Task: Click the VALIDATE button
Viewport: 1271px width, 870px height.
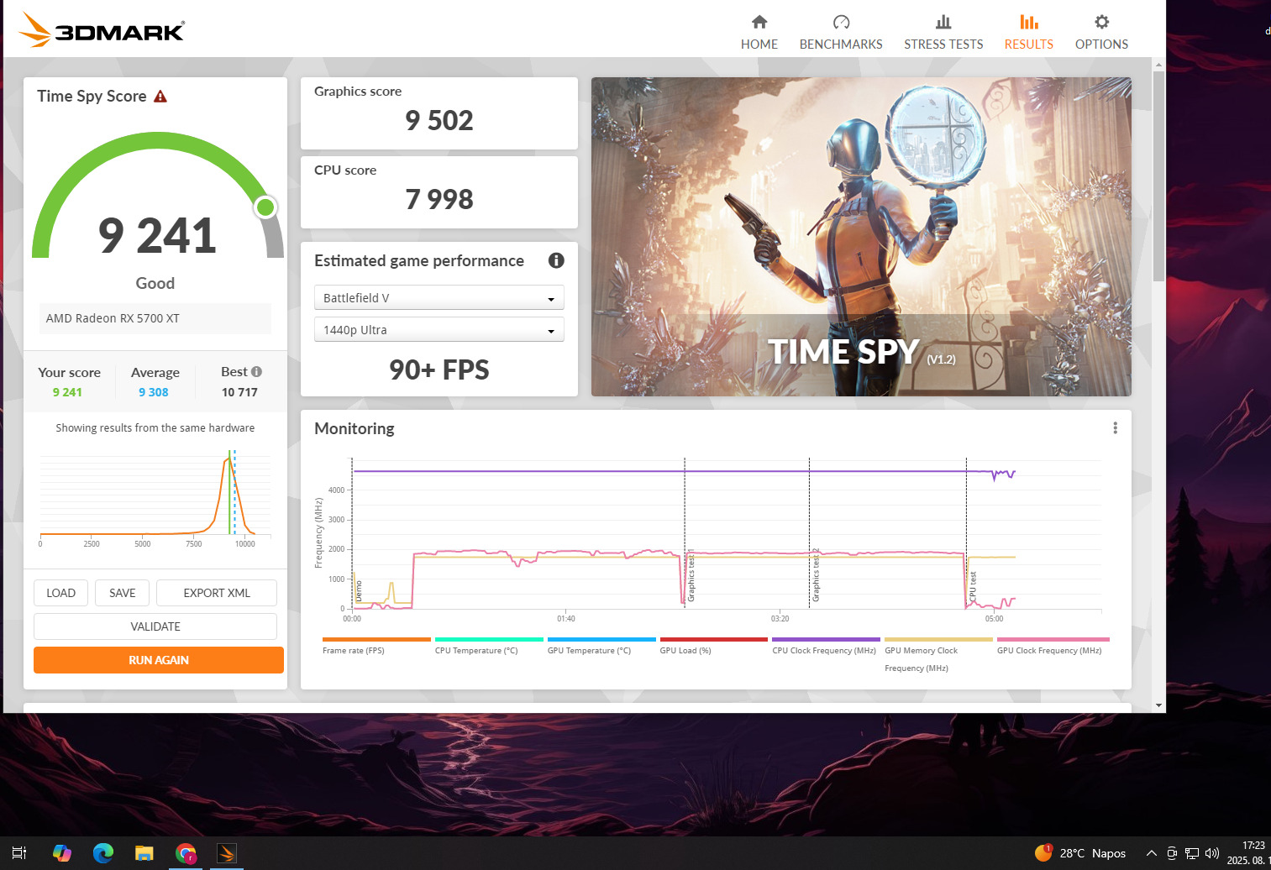Action: click(155, 626)
